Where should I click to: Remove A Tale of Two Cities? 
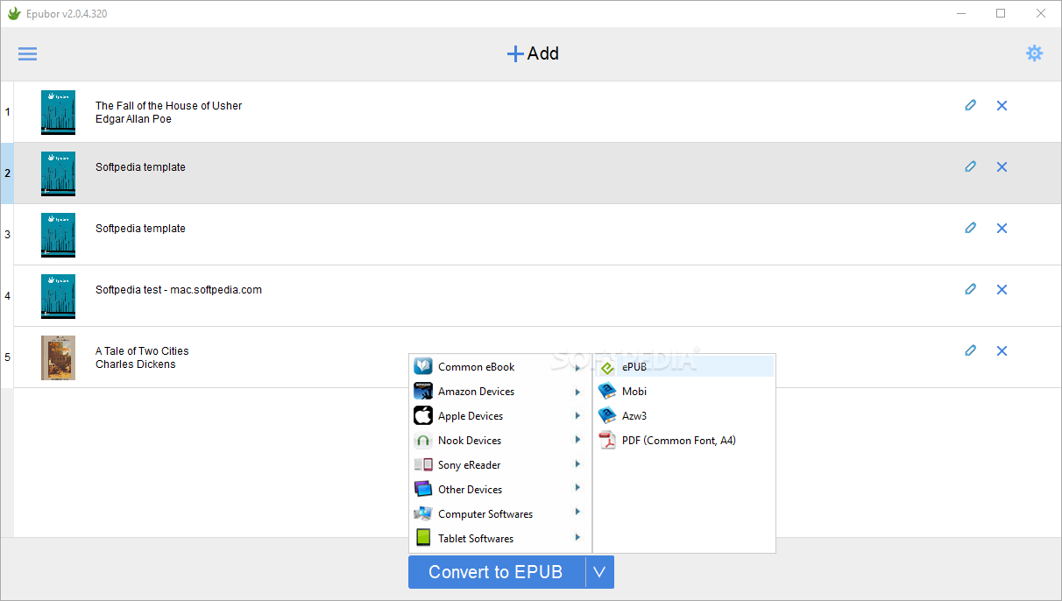click(x=1002, y=350)
